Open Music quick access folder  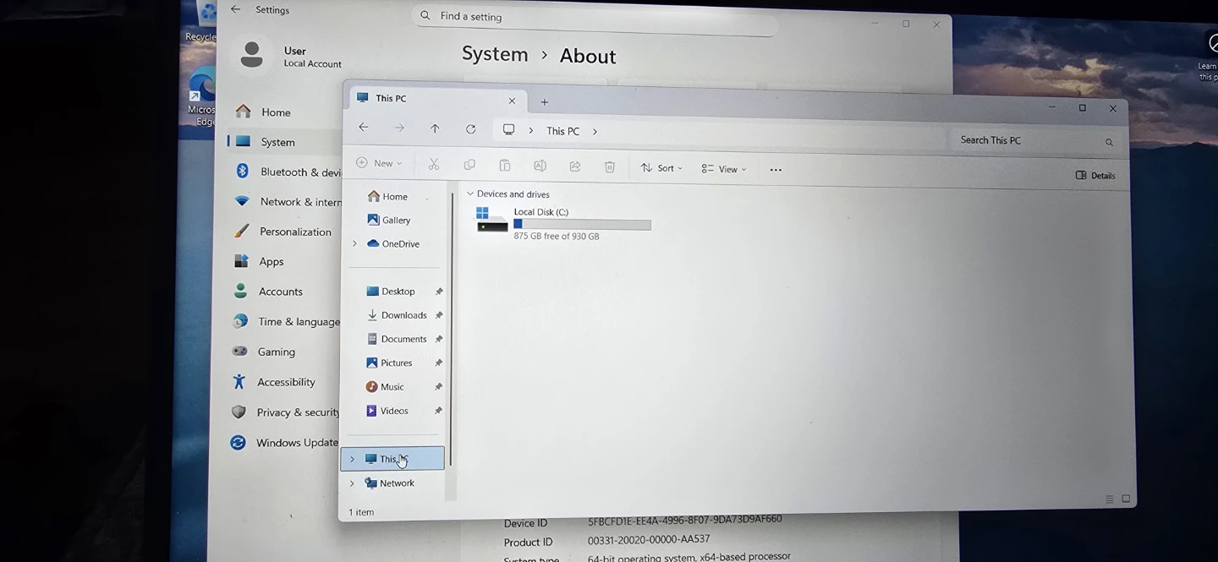tap(385, 386)
